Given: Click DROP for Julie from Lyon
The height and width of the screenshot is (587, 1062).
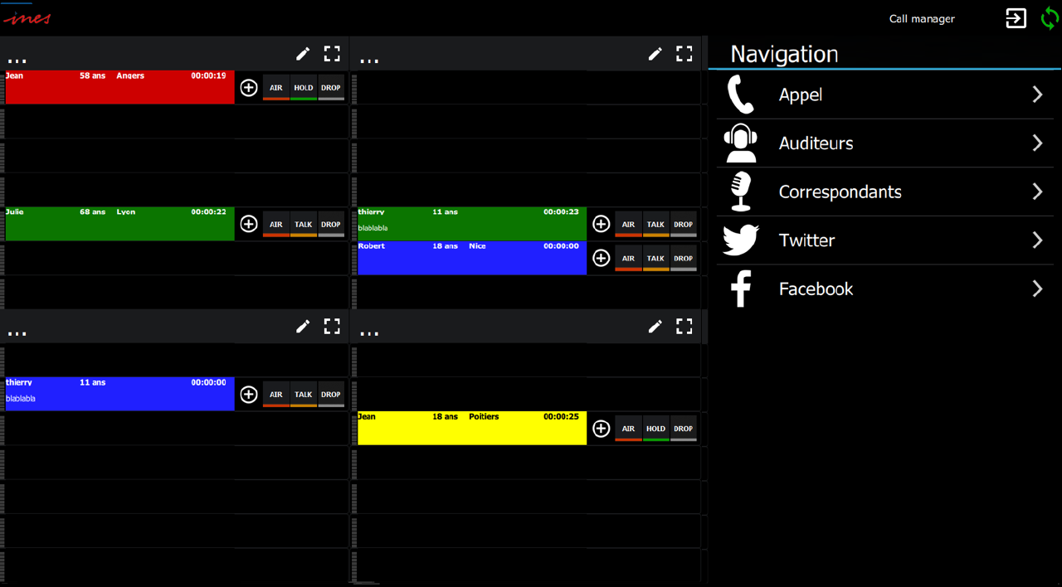Looking at the screenshot, I should (331, 224).
